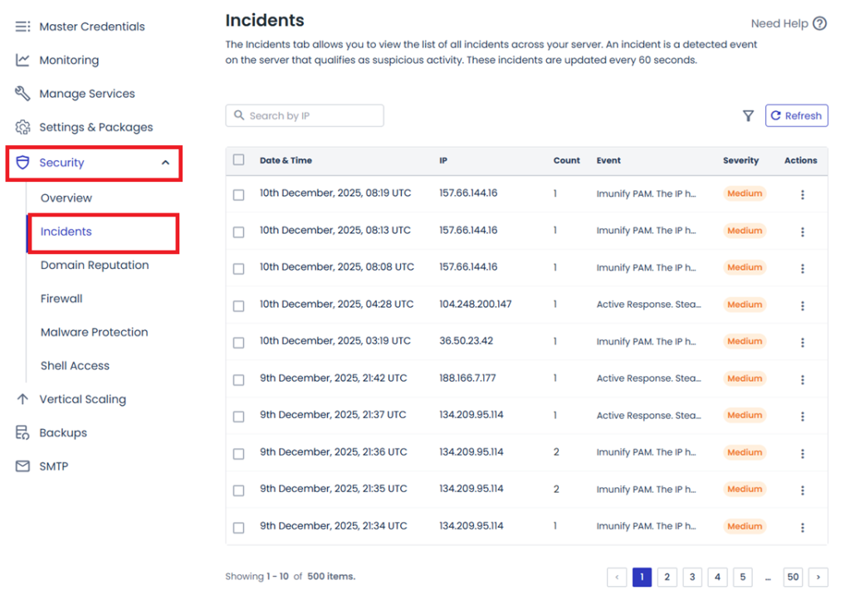Toggle the select-all header checkbox
The height and width of the screenshot is (600, 850).
[x=238, y=160]
